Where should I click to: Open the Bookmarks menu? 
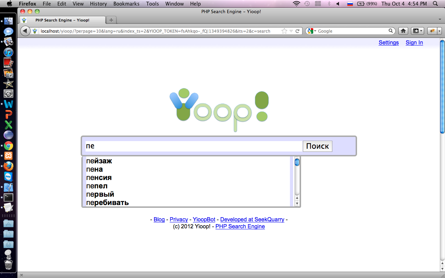coord(127,4)
